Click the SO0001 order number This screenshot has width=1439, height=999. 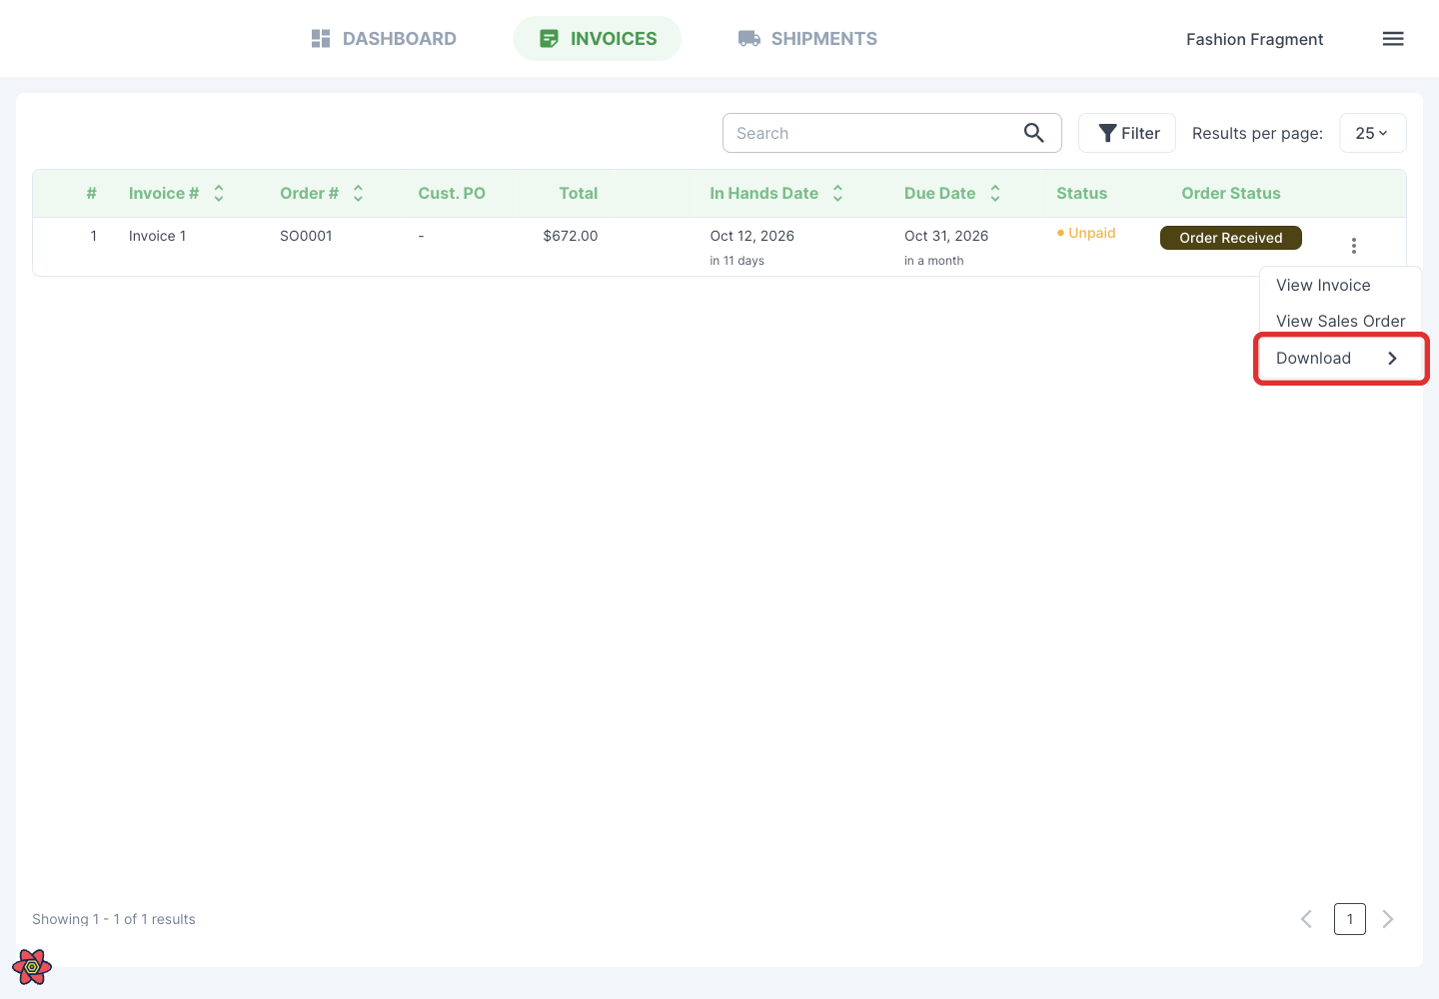[x=306, y=236]
